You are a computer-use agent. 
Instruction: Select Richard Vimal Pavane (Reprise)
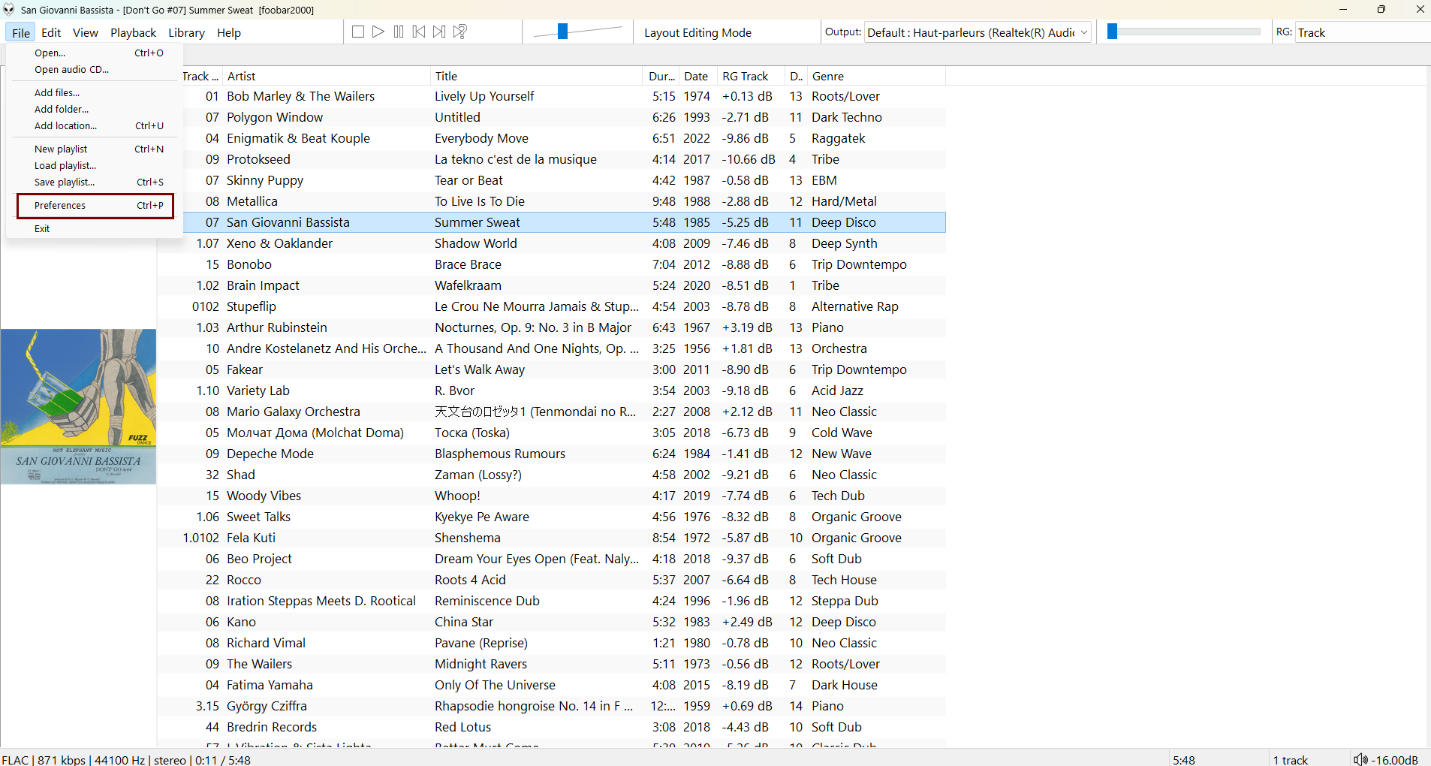click(551, 643)
